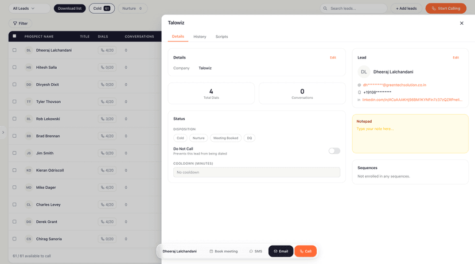Viewport: 475px width, 264px height.
Task: Edit the company Details card
Action: point(333,57)
